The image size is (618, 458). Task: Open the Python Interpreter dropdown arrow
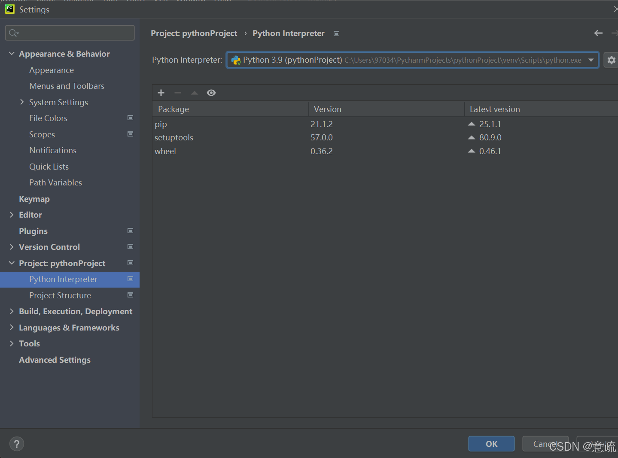pos(591,60)
